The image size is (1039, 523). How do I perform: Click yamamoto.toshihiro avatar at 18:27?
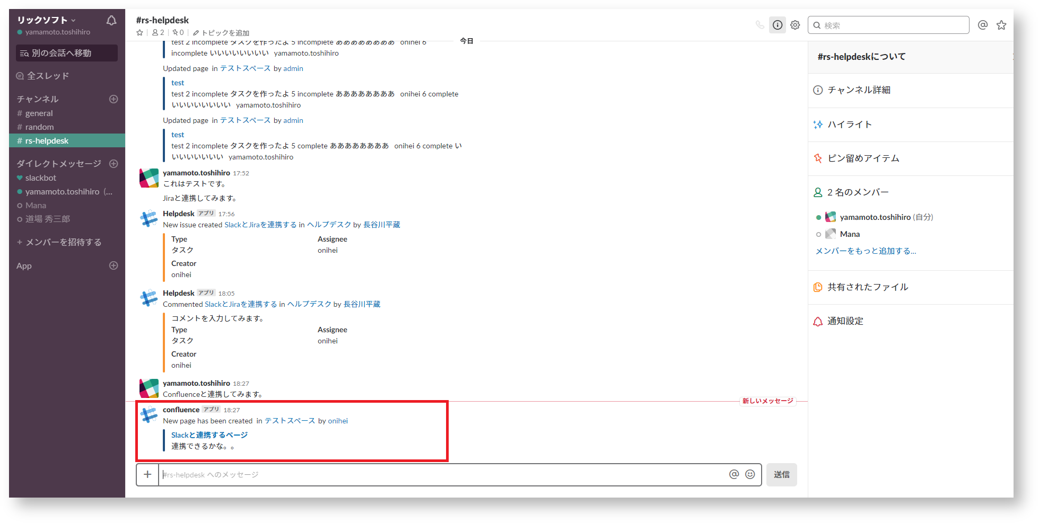149,388
